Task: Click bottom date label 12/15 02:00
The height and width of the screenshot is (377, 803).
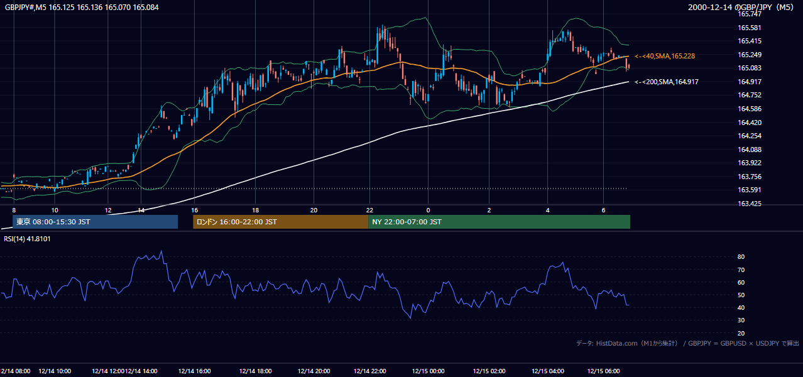Action: pyautogui.click(x=489, y=371)
